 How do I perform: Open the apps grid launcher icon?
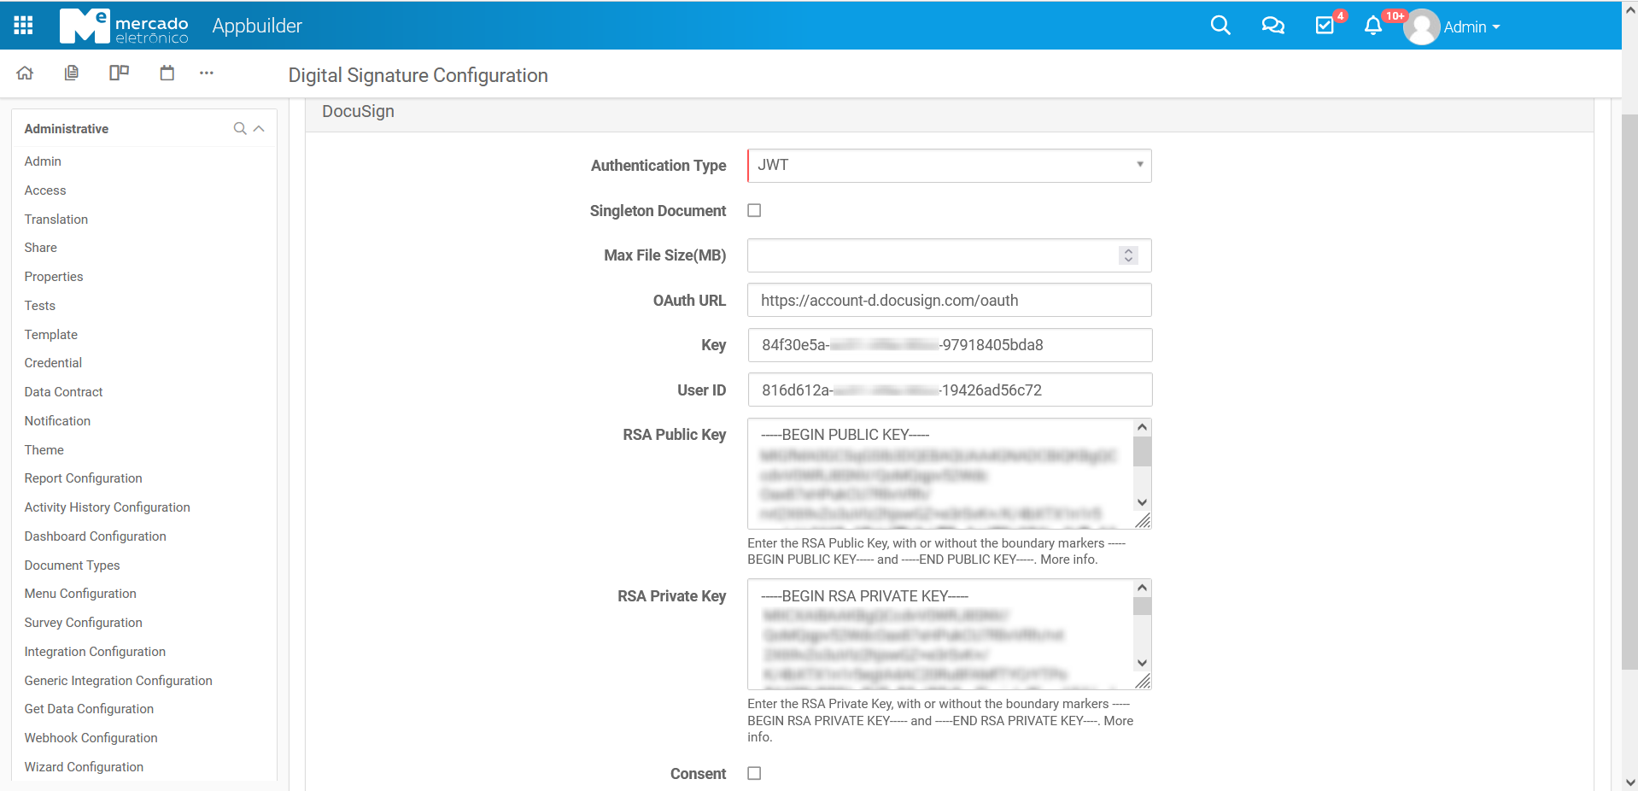click(23, 26)
